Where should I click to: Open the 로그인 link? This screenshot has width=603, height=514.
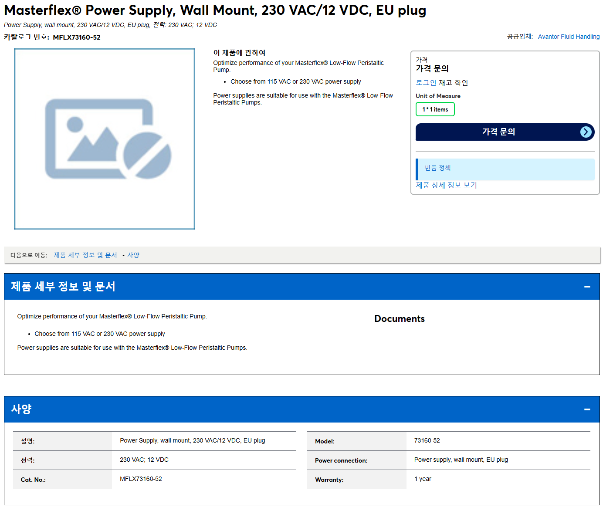[426, 83]
